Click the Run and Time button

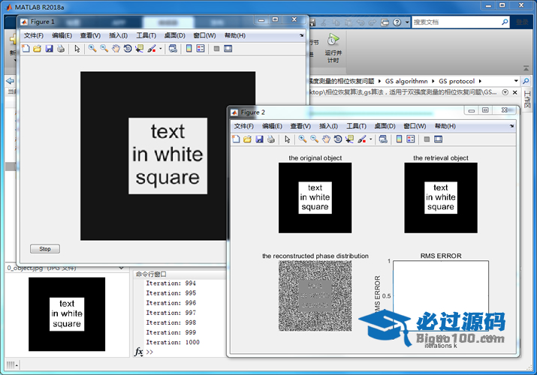click(x=333, y=45)
